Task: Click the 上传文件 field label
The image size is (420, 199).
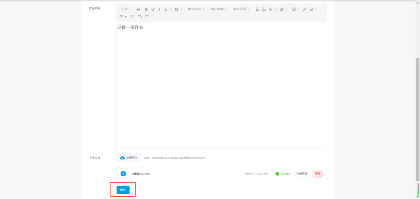Action: click(x=94, y=158)
